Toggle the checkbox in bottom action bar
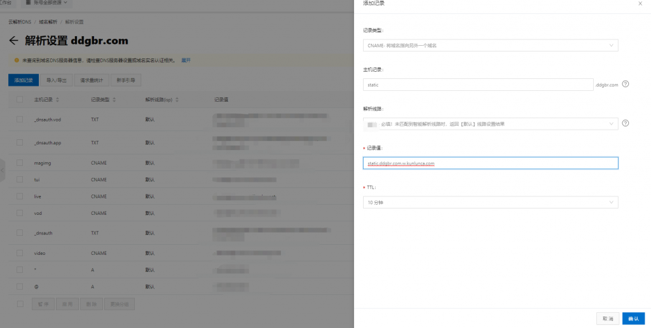 coord(20,304)
